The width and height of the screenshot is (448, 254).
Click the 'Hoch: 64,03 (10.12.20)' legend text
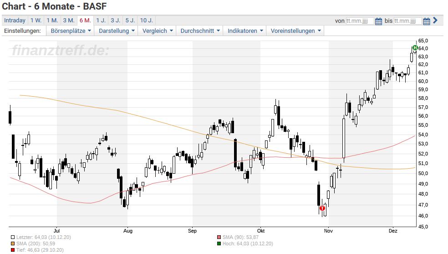(x=248, y=244)
